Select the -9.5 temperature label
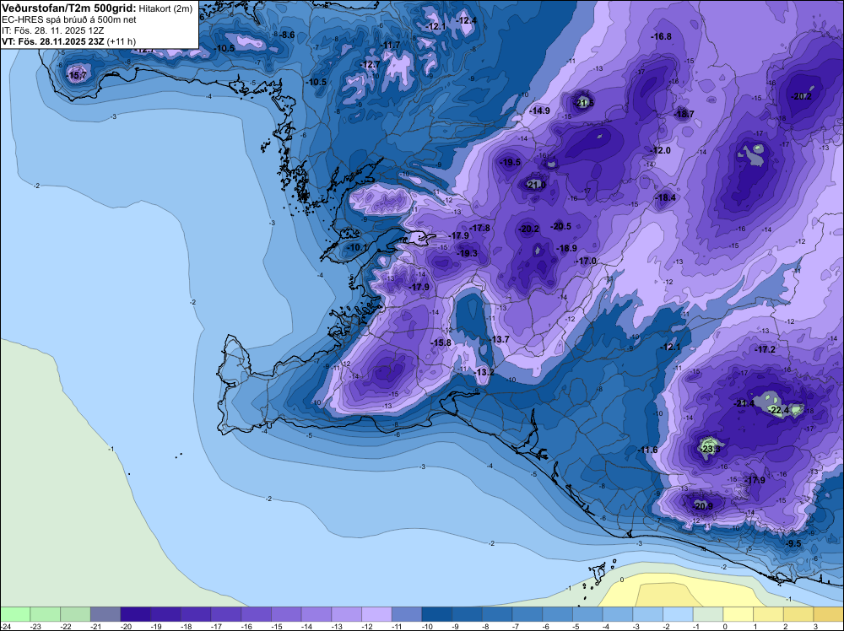This screenshot has width=844, height=631. (794, 544)
